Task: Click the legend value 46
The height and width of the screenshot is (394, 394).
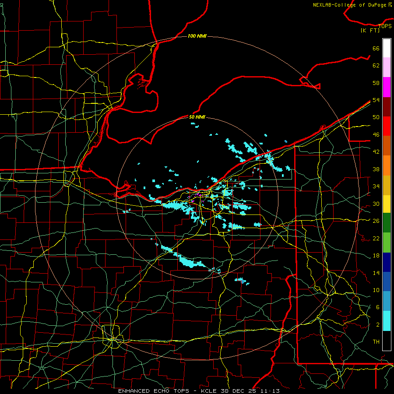Action: pyautogui.click(x=376, y=135)
